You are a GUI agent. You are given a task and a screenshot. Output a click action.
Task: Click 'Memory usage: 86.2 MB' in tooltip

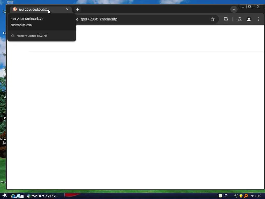32,36
